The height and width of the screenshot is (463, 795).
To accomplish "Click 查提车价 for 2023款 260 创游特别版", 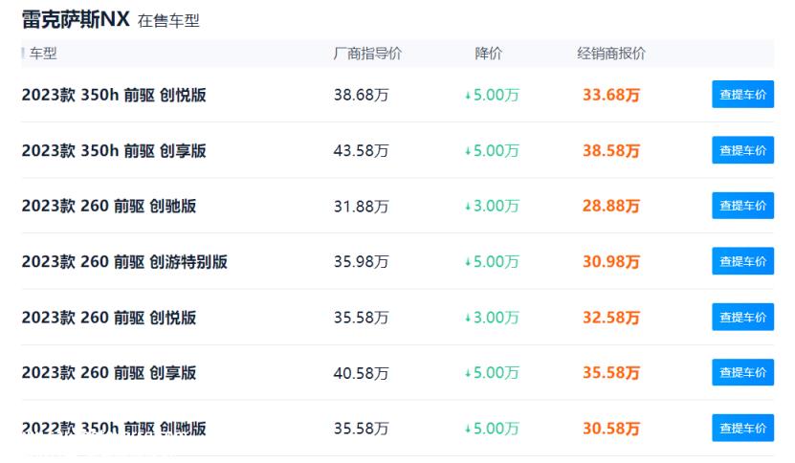I will point(742,261).
